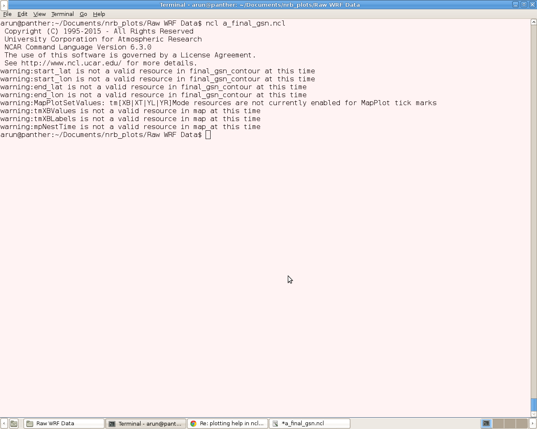Click the show desktop icon in the panel

click(x=14, y=424)
